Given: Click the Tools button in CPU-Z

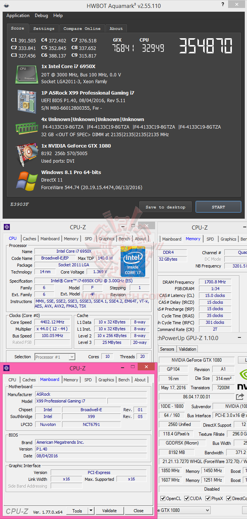Looking at the screenshot, I should pyautogui.click(x=77, y=511).
